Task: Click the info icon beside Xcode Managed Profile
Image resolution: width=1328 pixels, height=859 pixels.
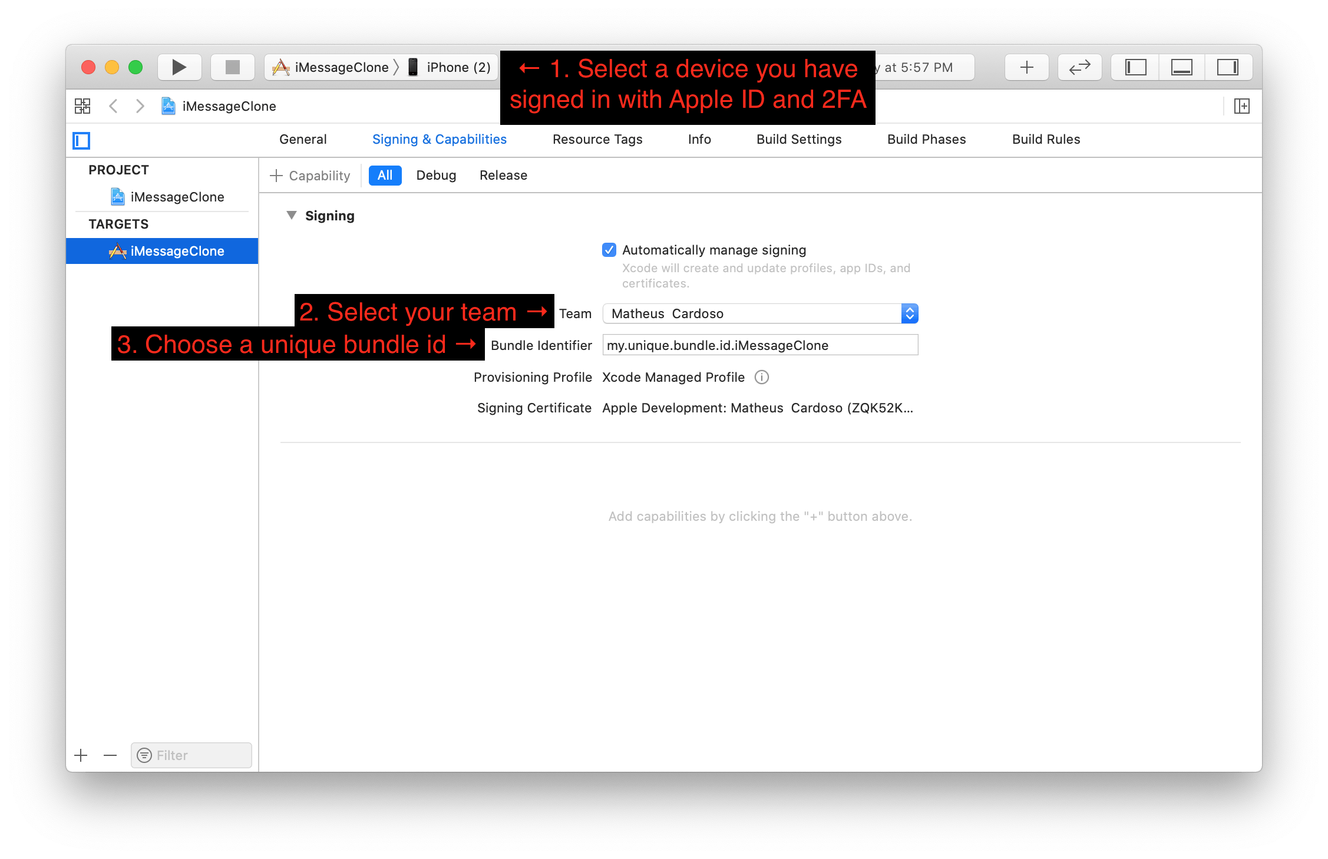Action: 761,377
